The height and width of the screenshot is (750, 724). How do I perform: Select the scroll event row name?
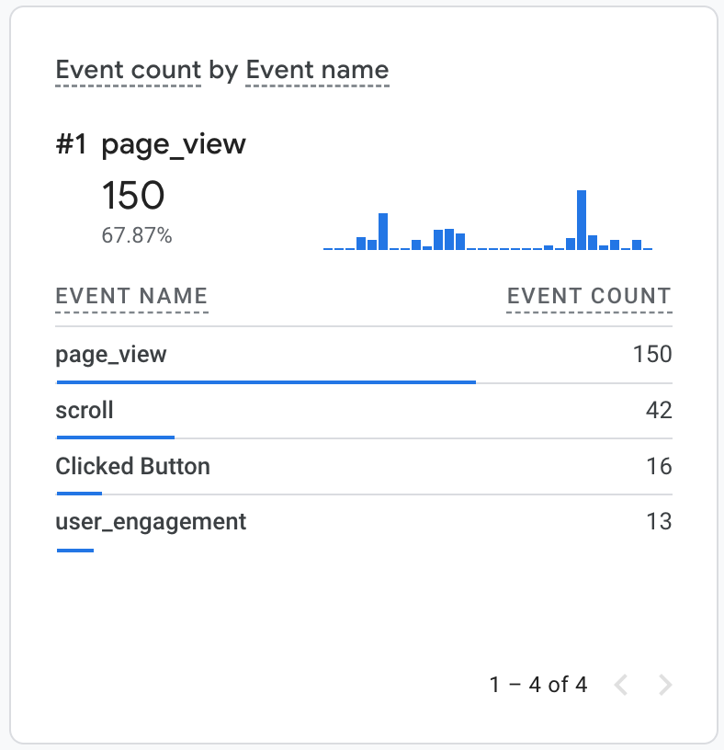pyautogui.click(x=85, y=411)
